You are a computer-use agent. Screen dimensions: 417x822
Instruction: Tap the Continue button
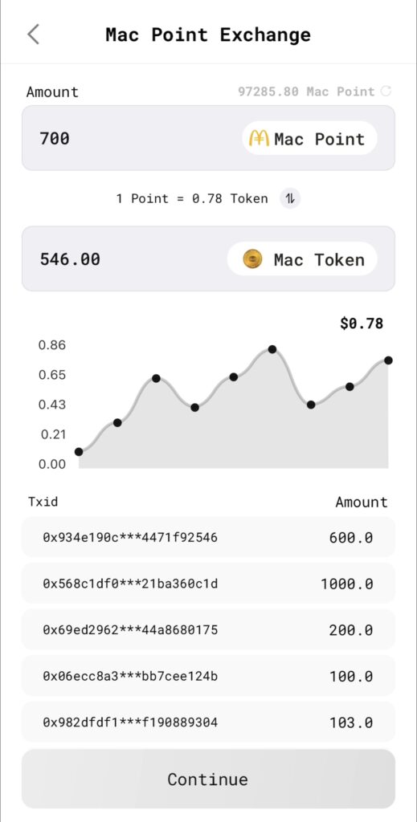click(x=208, y=779)
